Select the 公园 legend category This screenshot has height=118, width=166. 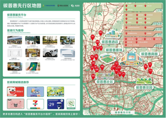[x=160, y=10]
